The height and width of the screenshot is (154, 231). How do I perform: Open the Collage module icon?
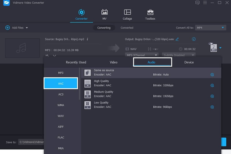tap(127, 12)
